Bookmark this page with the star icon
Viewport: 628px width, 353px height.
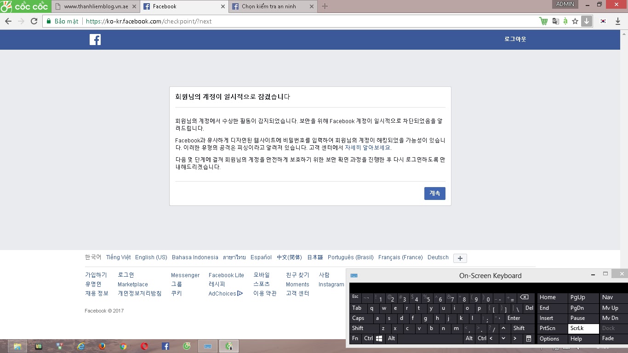[575, 21]
